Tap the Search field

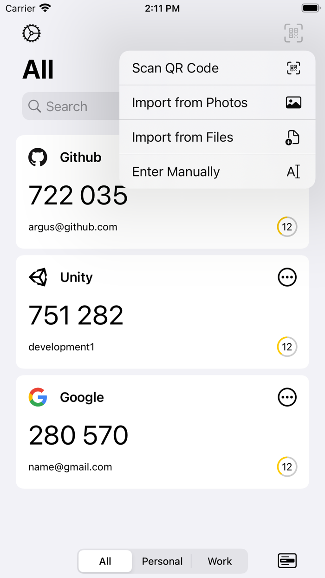coord(70,106)
